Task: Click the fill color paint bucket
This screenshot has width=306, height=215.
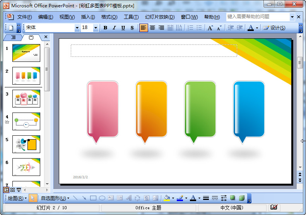Action: point(167,198)
